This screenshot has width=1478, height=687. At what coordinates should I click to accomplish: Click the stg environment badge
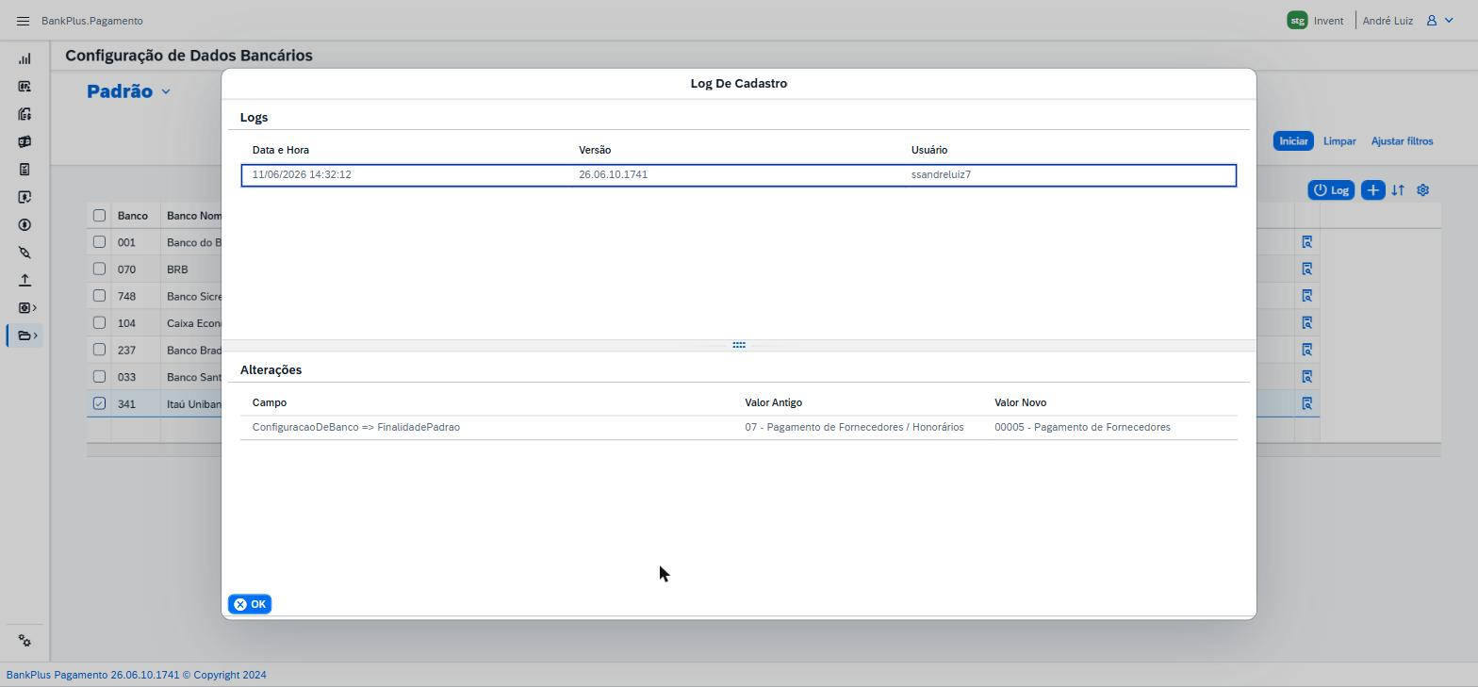coord(1297,21)
